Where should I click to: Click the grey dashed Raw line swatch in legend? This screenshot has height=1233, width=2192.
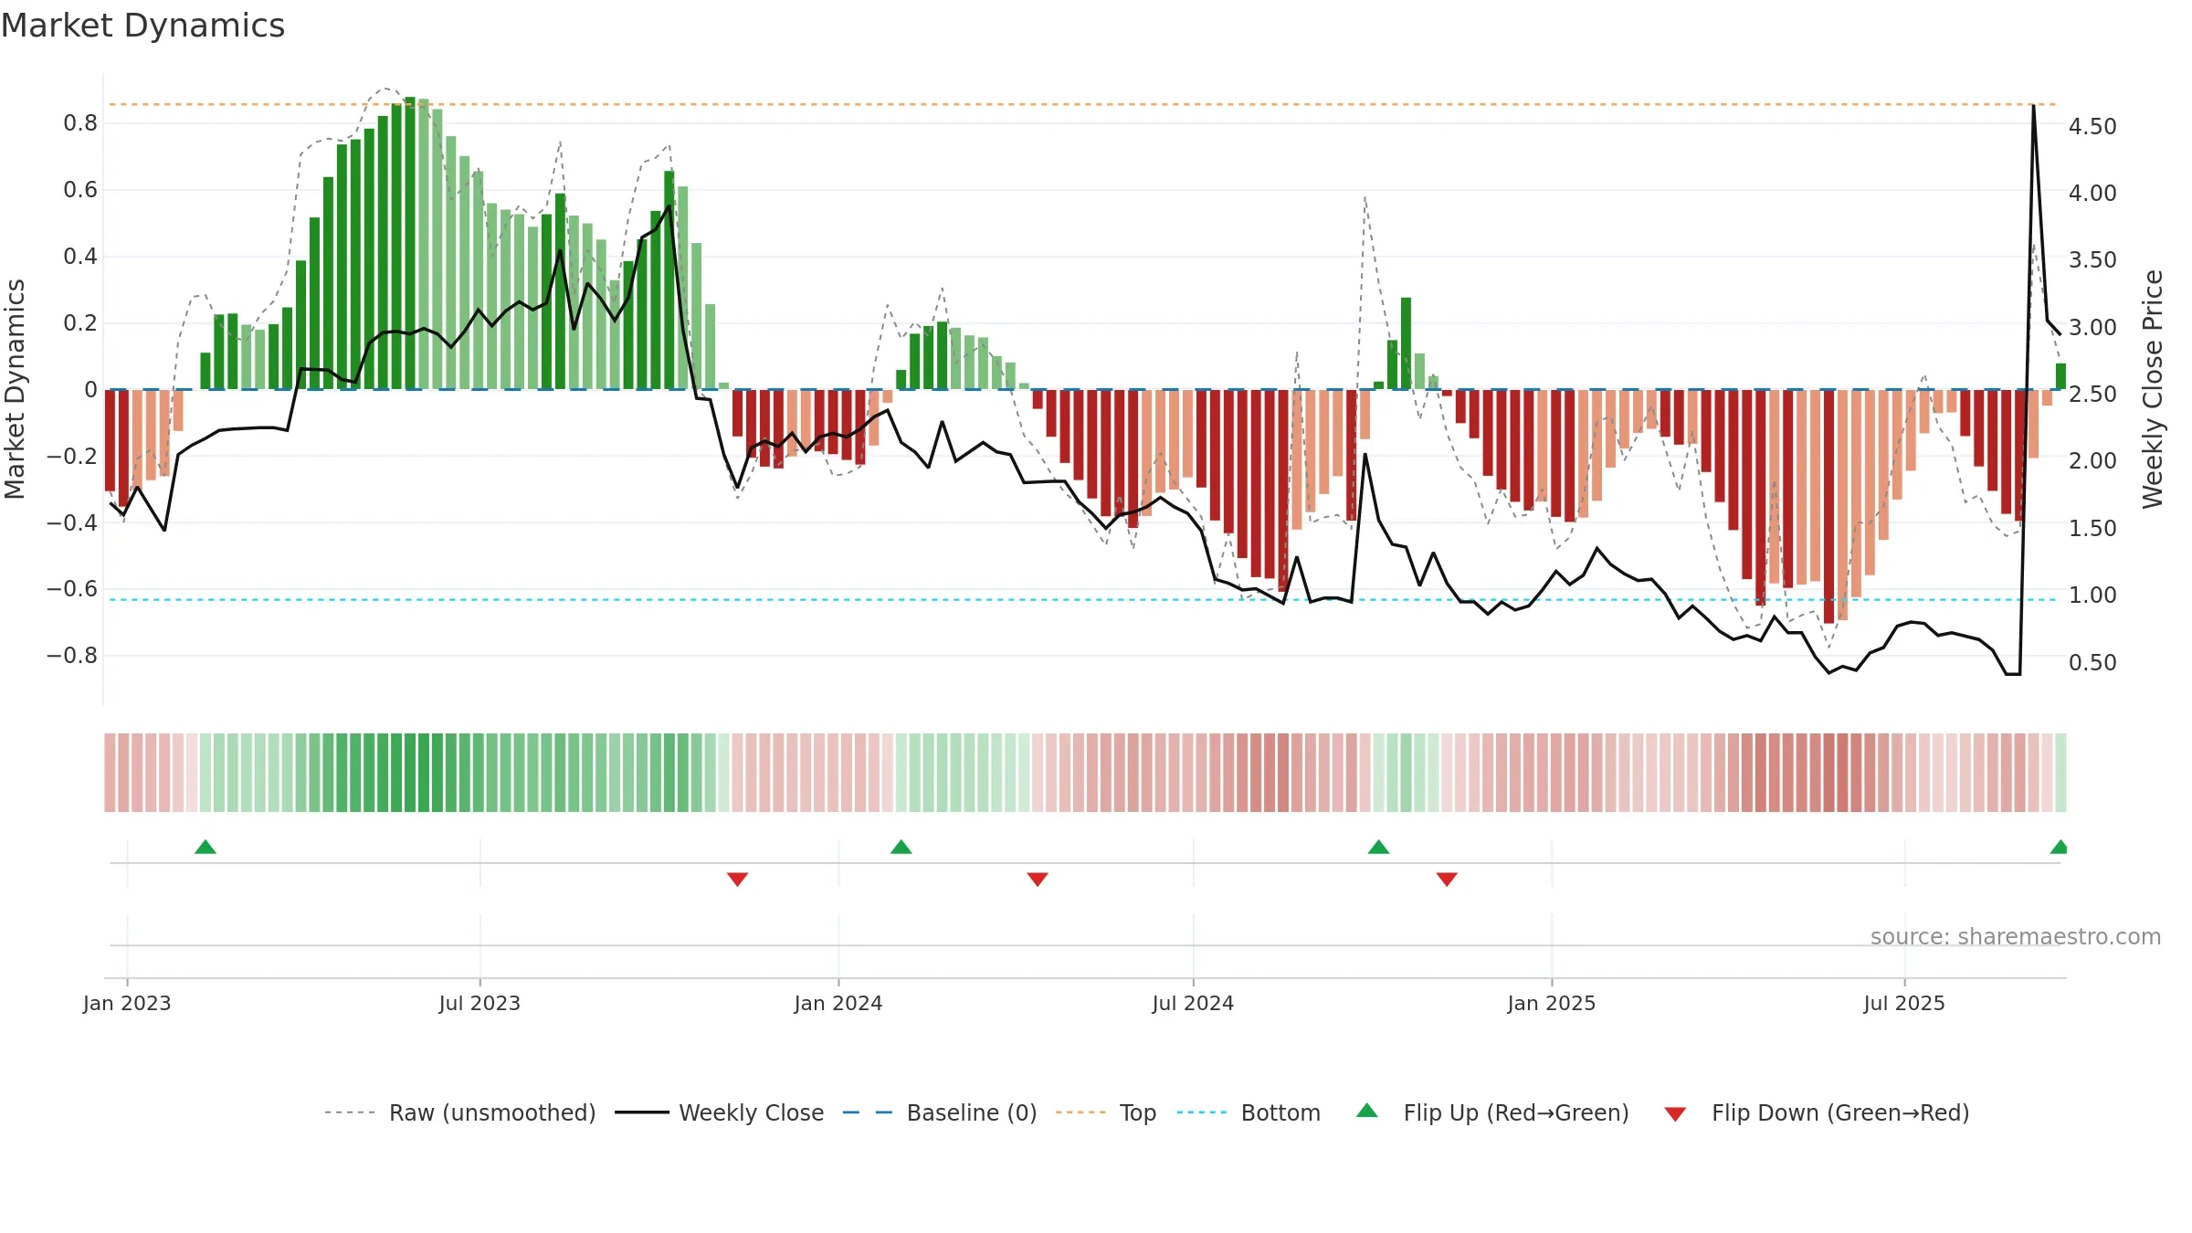point(350,1112)
